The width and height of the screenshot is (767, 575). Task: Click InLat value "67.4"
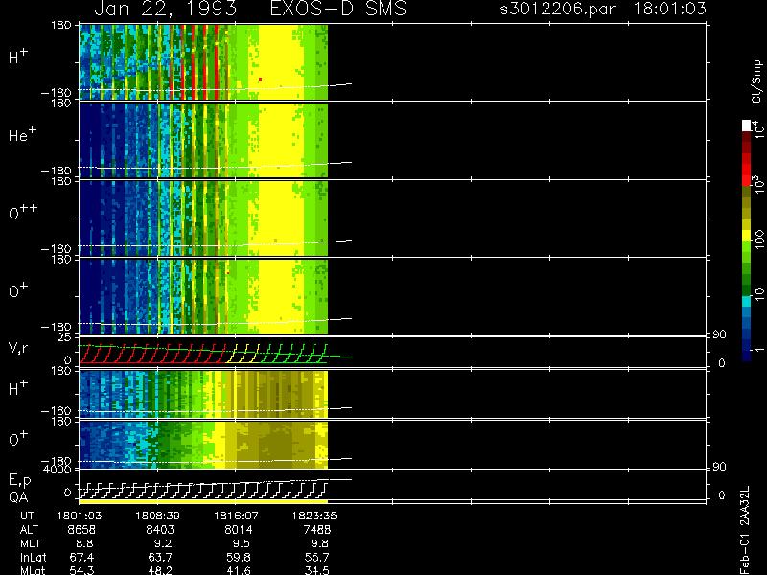tap(81, 558)
